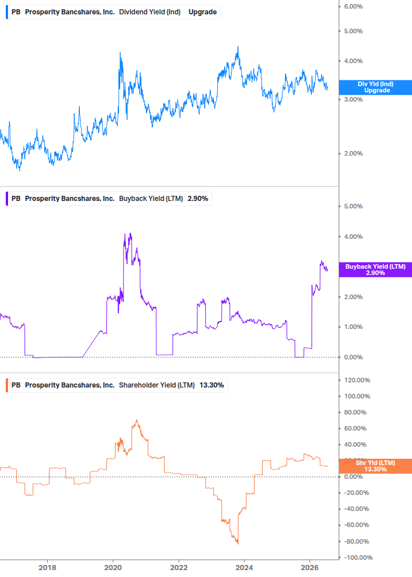Click the orange Shr Yld (LTM) 13.30% axis label
This screenshot has width=412, height=577.
click(x=375, y=466)
